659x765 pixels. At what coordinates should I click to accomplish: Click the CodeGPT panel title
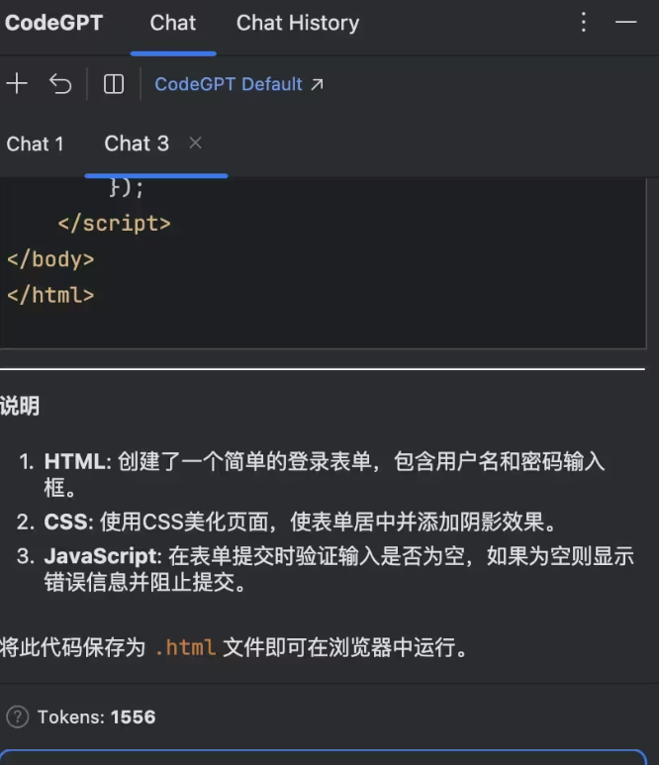53,23
